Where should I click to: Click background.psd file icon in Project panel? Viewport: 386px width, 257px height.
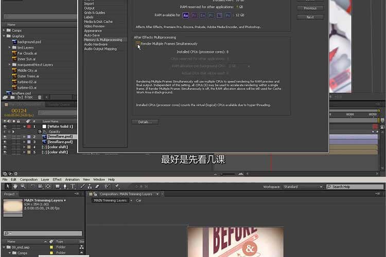pos(14,42)
